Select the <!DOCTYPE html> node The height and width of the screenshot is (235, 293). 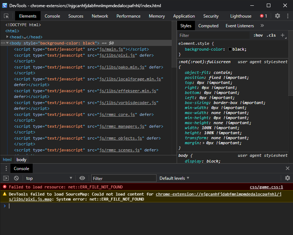pyautogui.click(x=23, y=25)
